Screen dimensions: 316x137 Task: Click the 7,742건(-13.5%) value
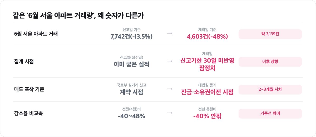click(132, 37)
